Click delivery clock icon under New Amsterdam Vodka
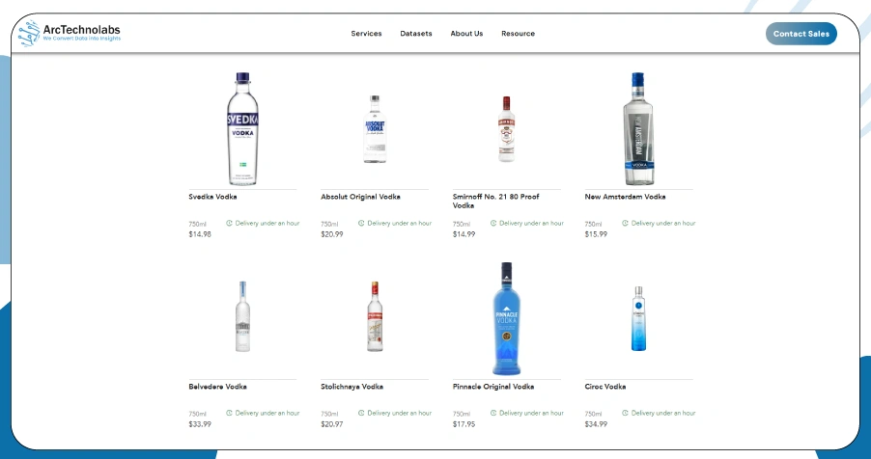Image resolution: width=871 pixels, height=459 pixels. click(626, 223)
